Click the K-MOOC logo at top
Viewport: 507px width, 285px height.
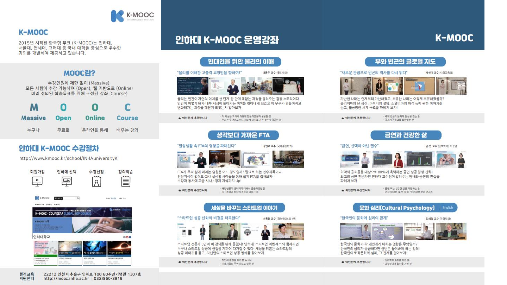coord(132,16)
